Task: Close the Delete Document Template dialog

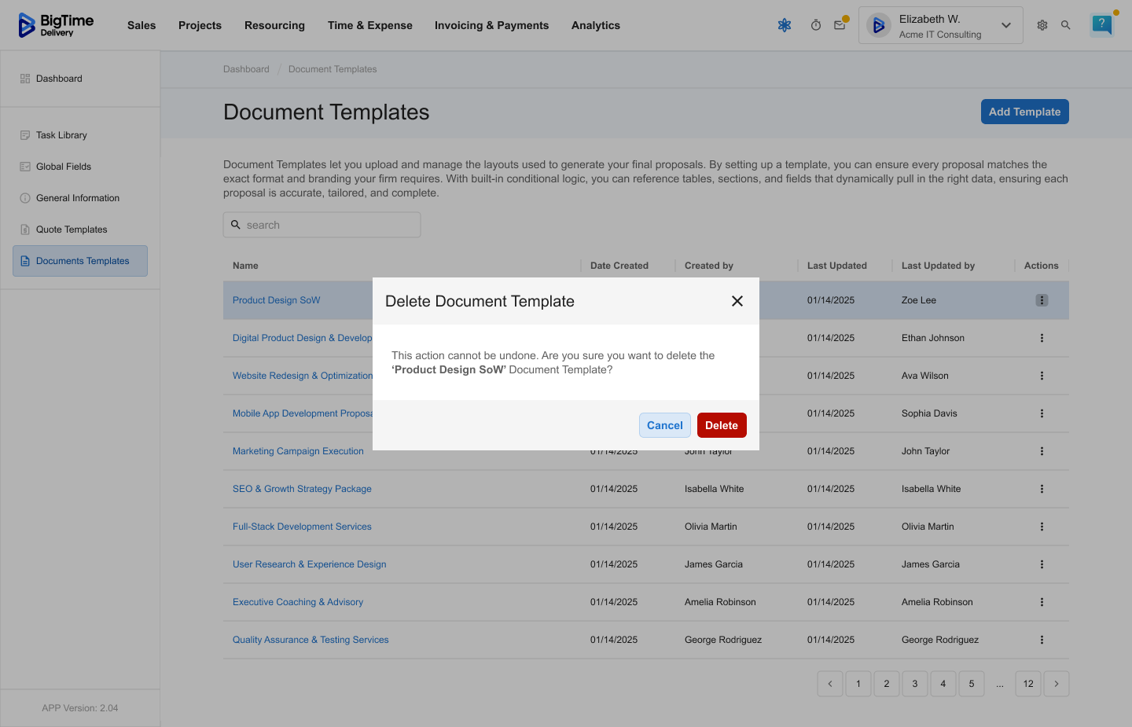Action: (x=737, y=301)
